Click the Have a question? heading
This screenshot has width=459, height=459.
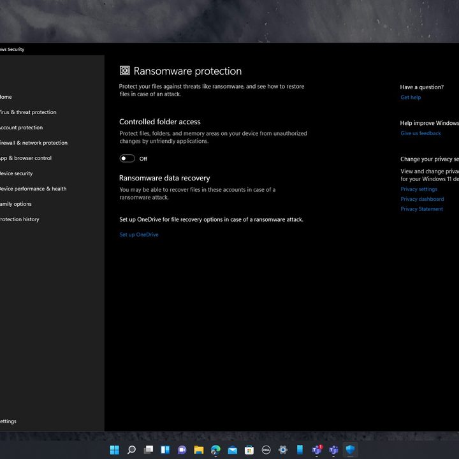(422, 87)
